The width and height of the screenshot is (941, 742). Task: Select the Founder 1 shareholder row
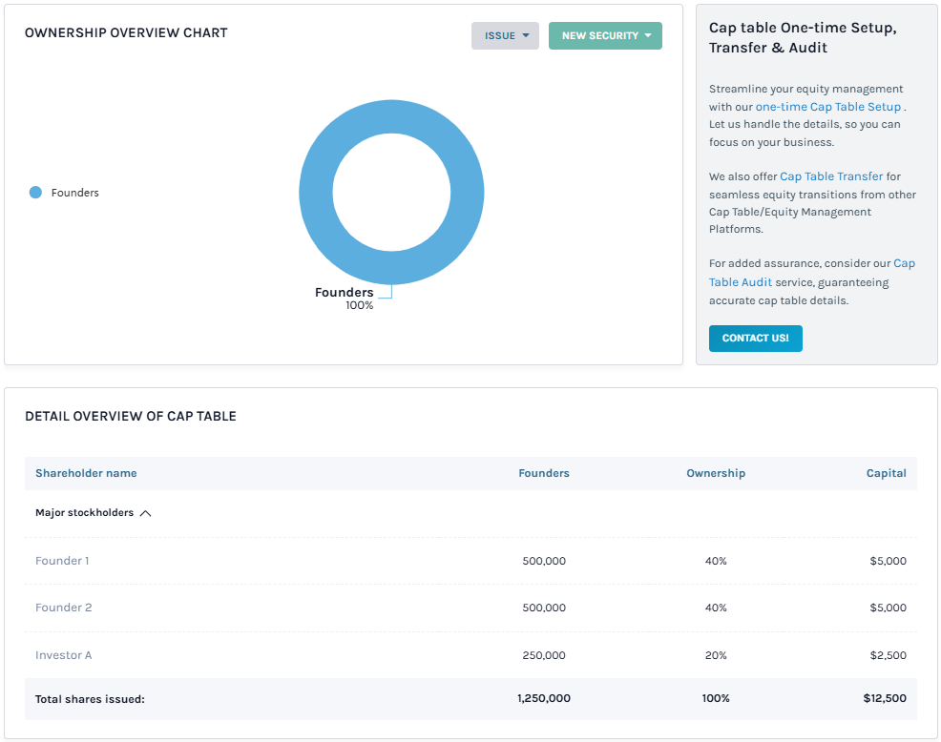click(62, 561)
